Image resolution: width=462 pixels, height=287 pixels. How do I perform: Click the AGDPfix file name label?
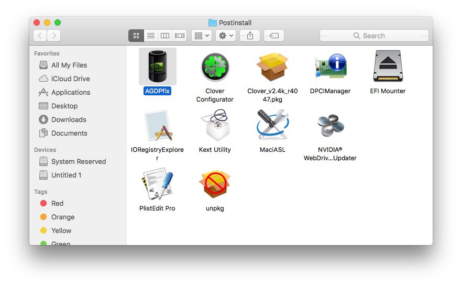[x=157, y=91]
